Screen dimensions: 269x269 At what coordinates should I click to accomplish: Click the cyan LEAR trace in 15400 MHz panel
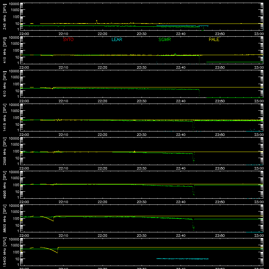183,259
